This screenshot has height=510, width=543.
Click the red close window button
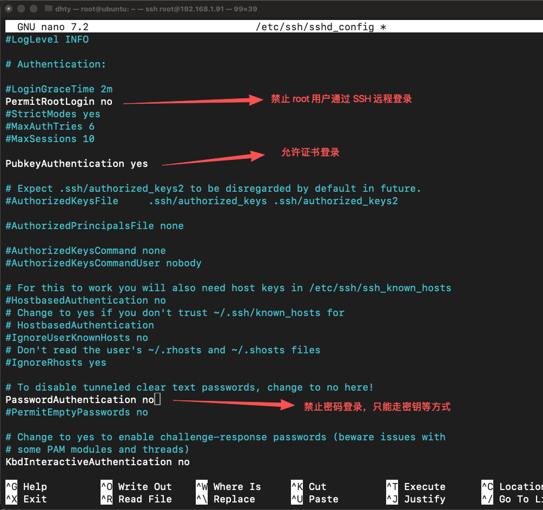(x=9, y=9)
